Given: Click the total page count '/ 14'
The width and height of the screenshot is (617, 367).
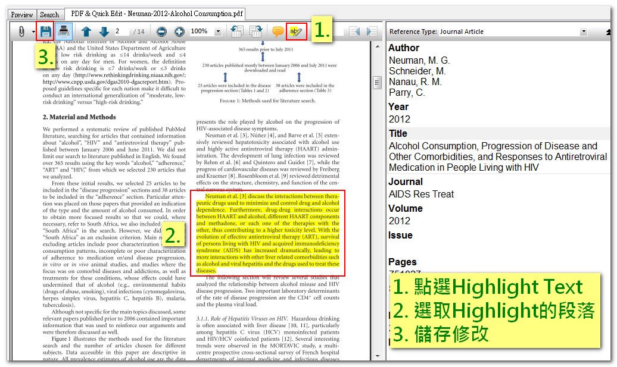Looking at the screenshot, I should 139,32.
